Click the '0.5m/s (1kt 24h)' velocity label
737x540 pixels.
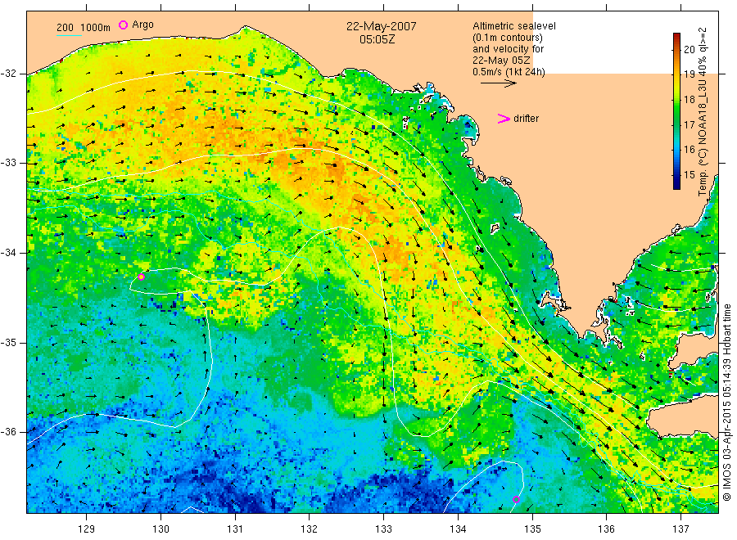(x=509, y=72)
